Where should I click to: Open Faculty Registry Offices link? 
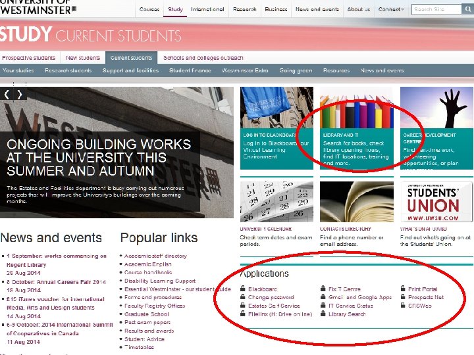click(155, 306)
